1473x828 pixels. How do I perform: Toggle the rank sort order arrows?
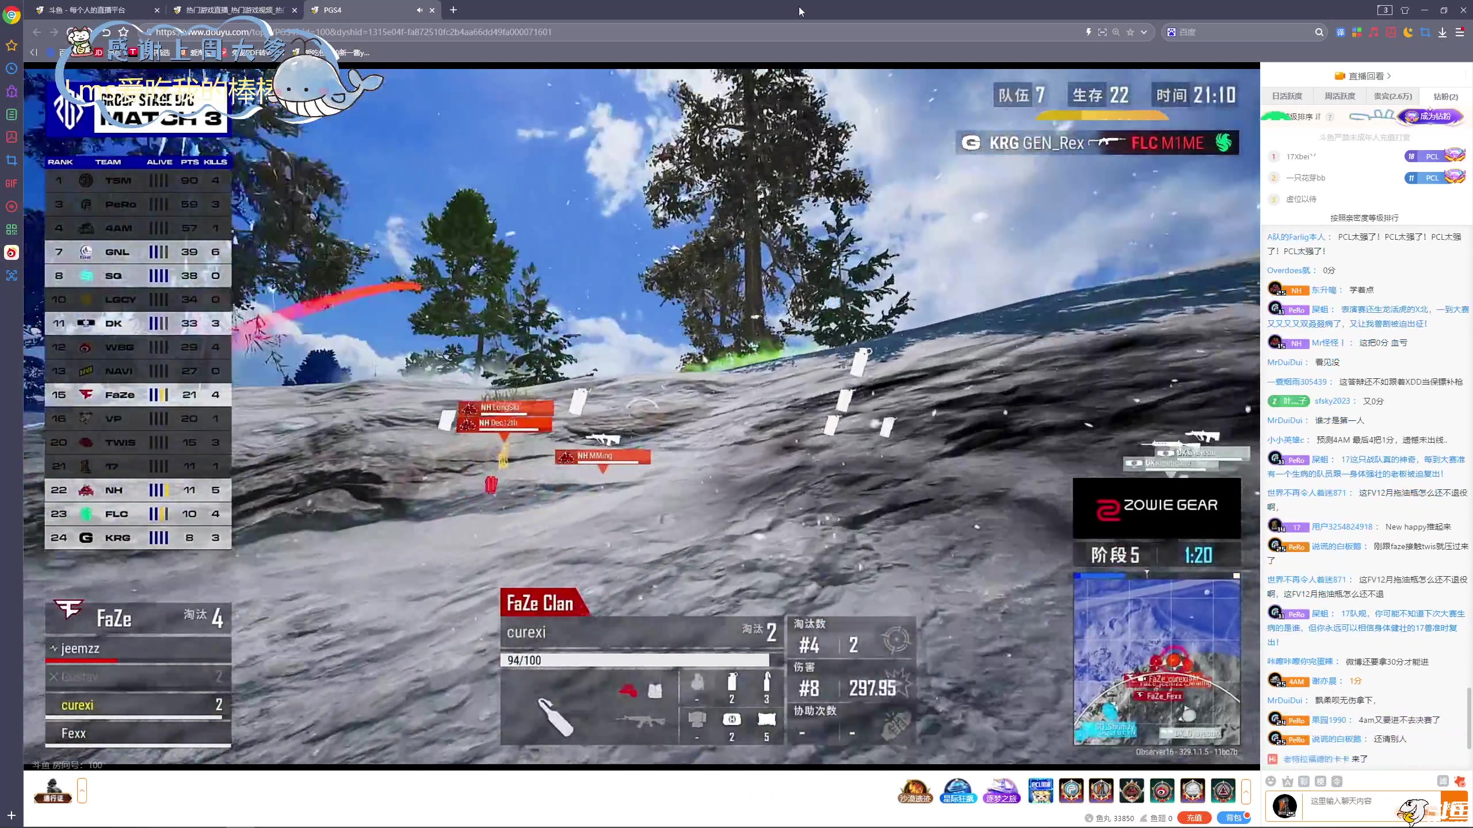point(1318,117)
